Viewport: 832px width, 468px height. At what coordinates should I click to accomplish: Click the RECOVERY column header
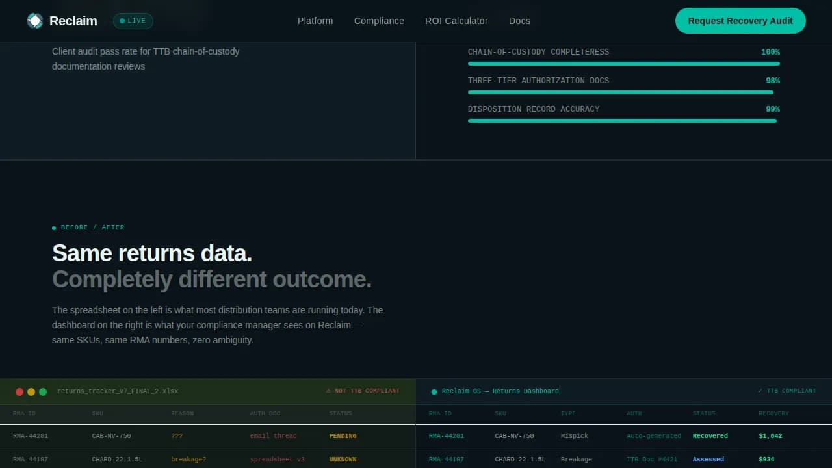[x=773, y=413]
